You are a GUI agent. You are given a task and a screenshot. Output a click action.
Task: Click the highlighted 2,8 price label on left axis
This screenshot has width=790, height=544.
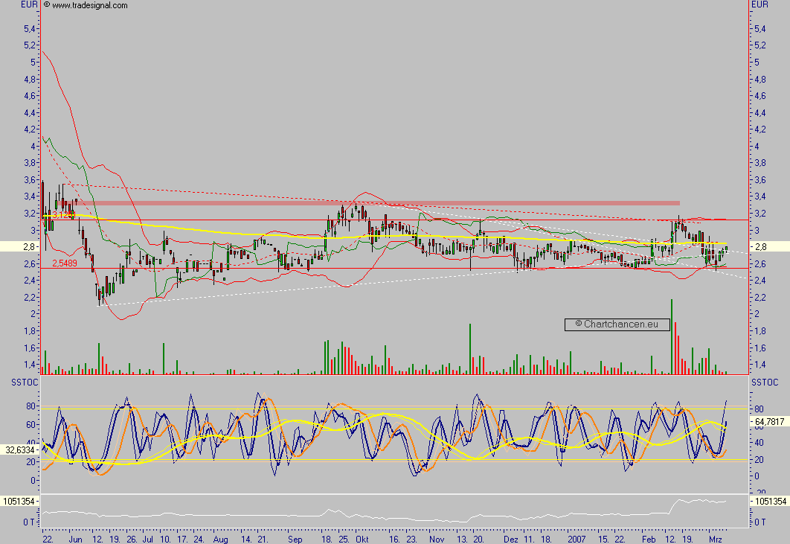[19, 246]
